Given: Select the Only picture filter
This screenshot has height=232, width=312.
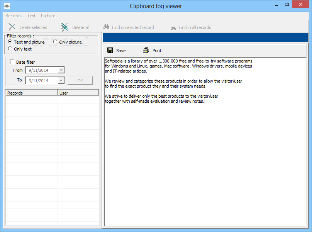Looking at the screenshot, I should click(x=55, y=42).
